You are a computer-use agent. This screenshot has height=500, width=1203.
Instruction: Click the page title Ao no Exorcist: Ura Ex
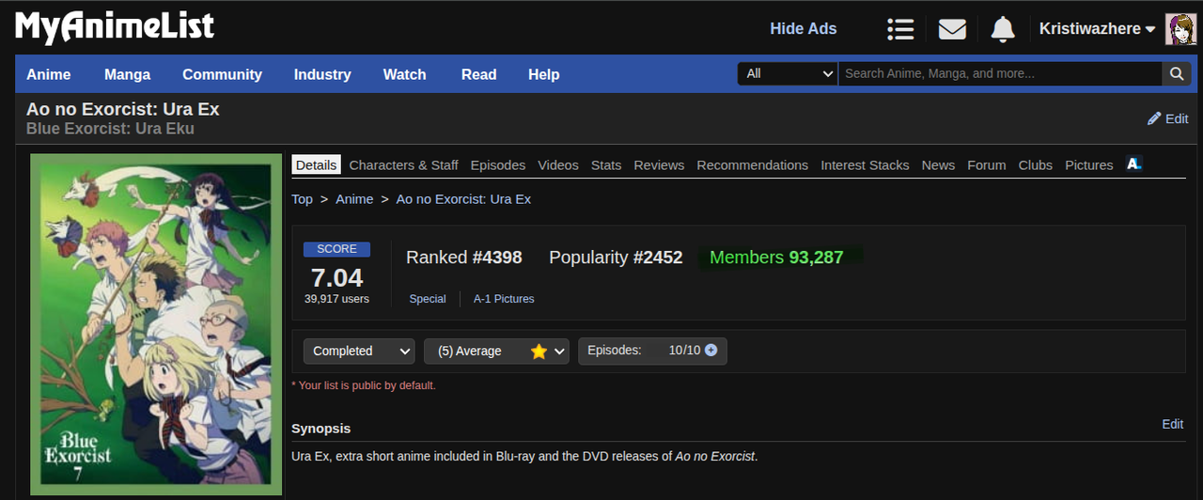[123, 109]
